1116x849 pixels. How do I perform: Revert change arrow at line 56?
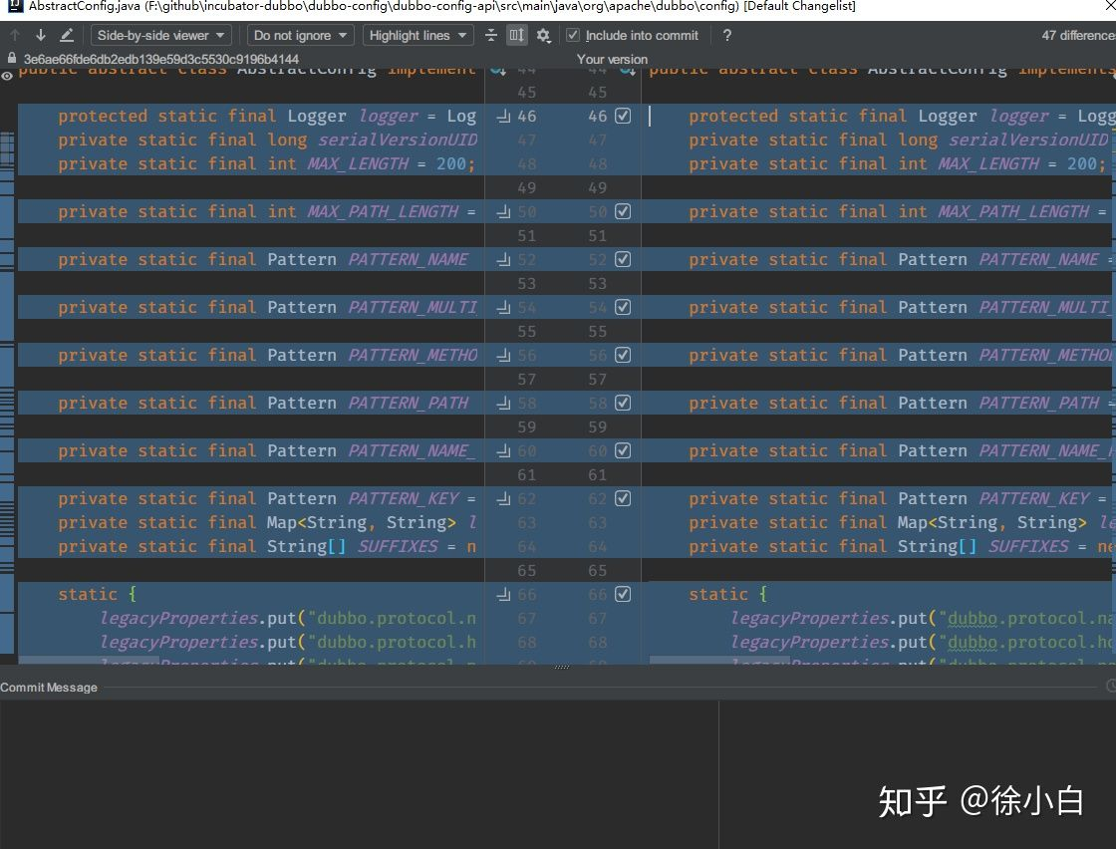[x=504, y=355]
